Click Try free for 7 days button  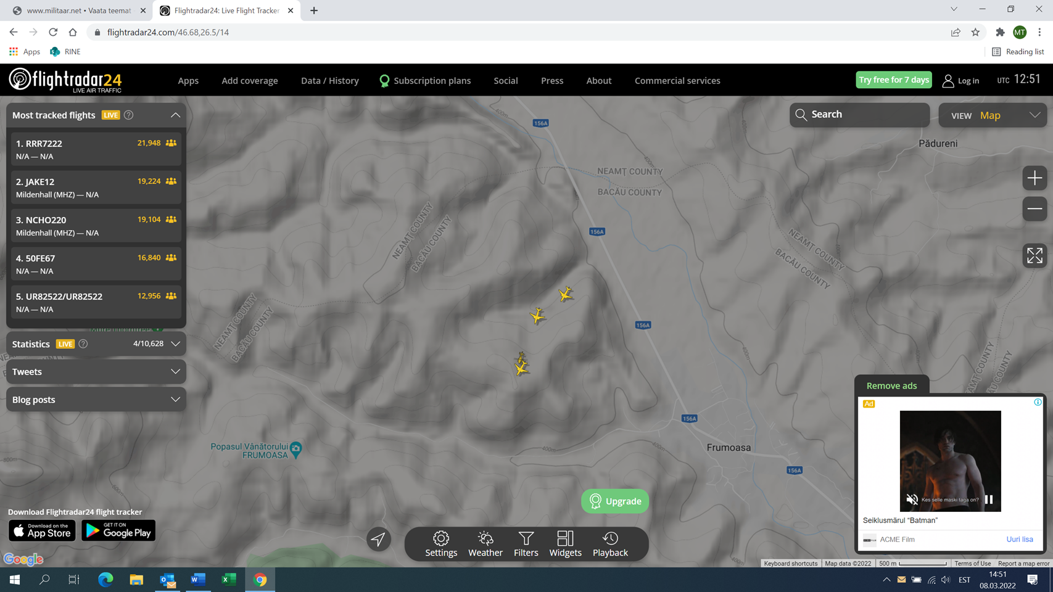pos(893,80)
